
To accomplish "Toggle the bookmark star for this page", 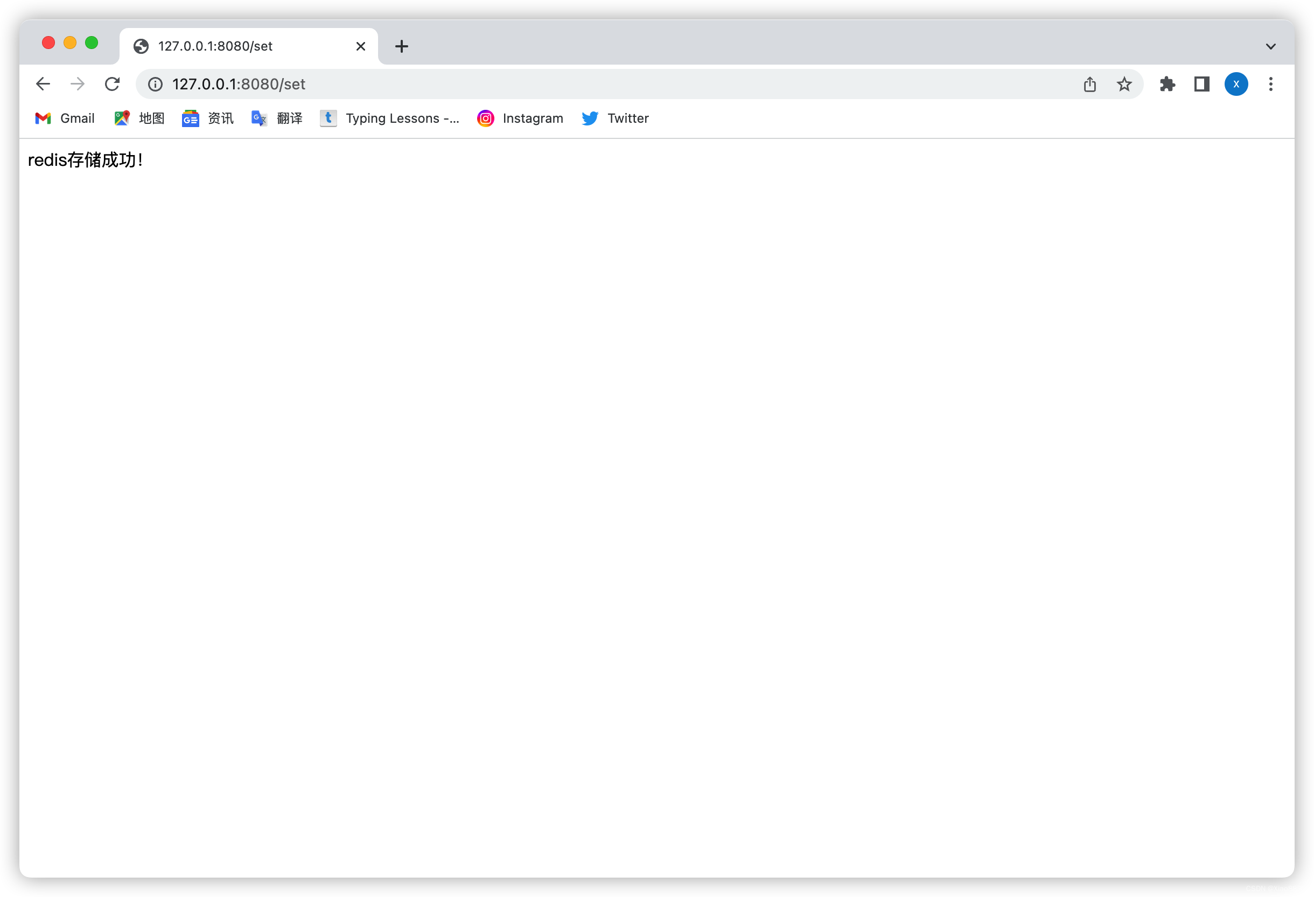I will pyautogui.click(x=1124, y=83).
